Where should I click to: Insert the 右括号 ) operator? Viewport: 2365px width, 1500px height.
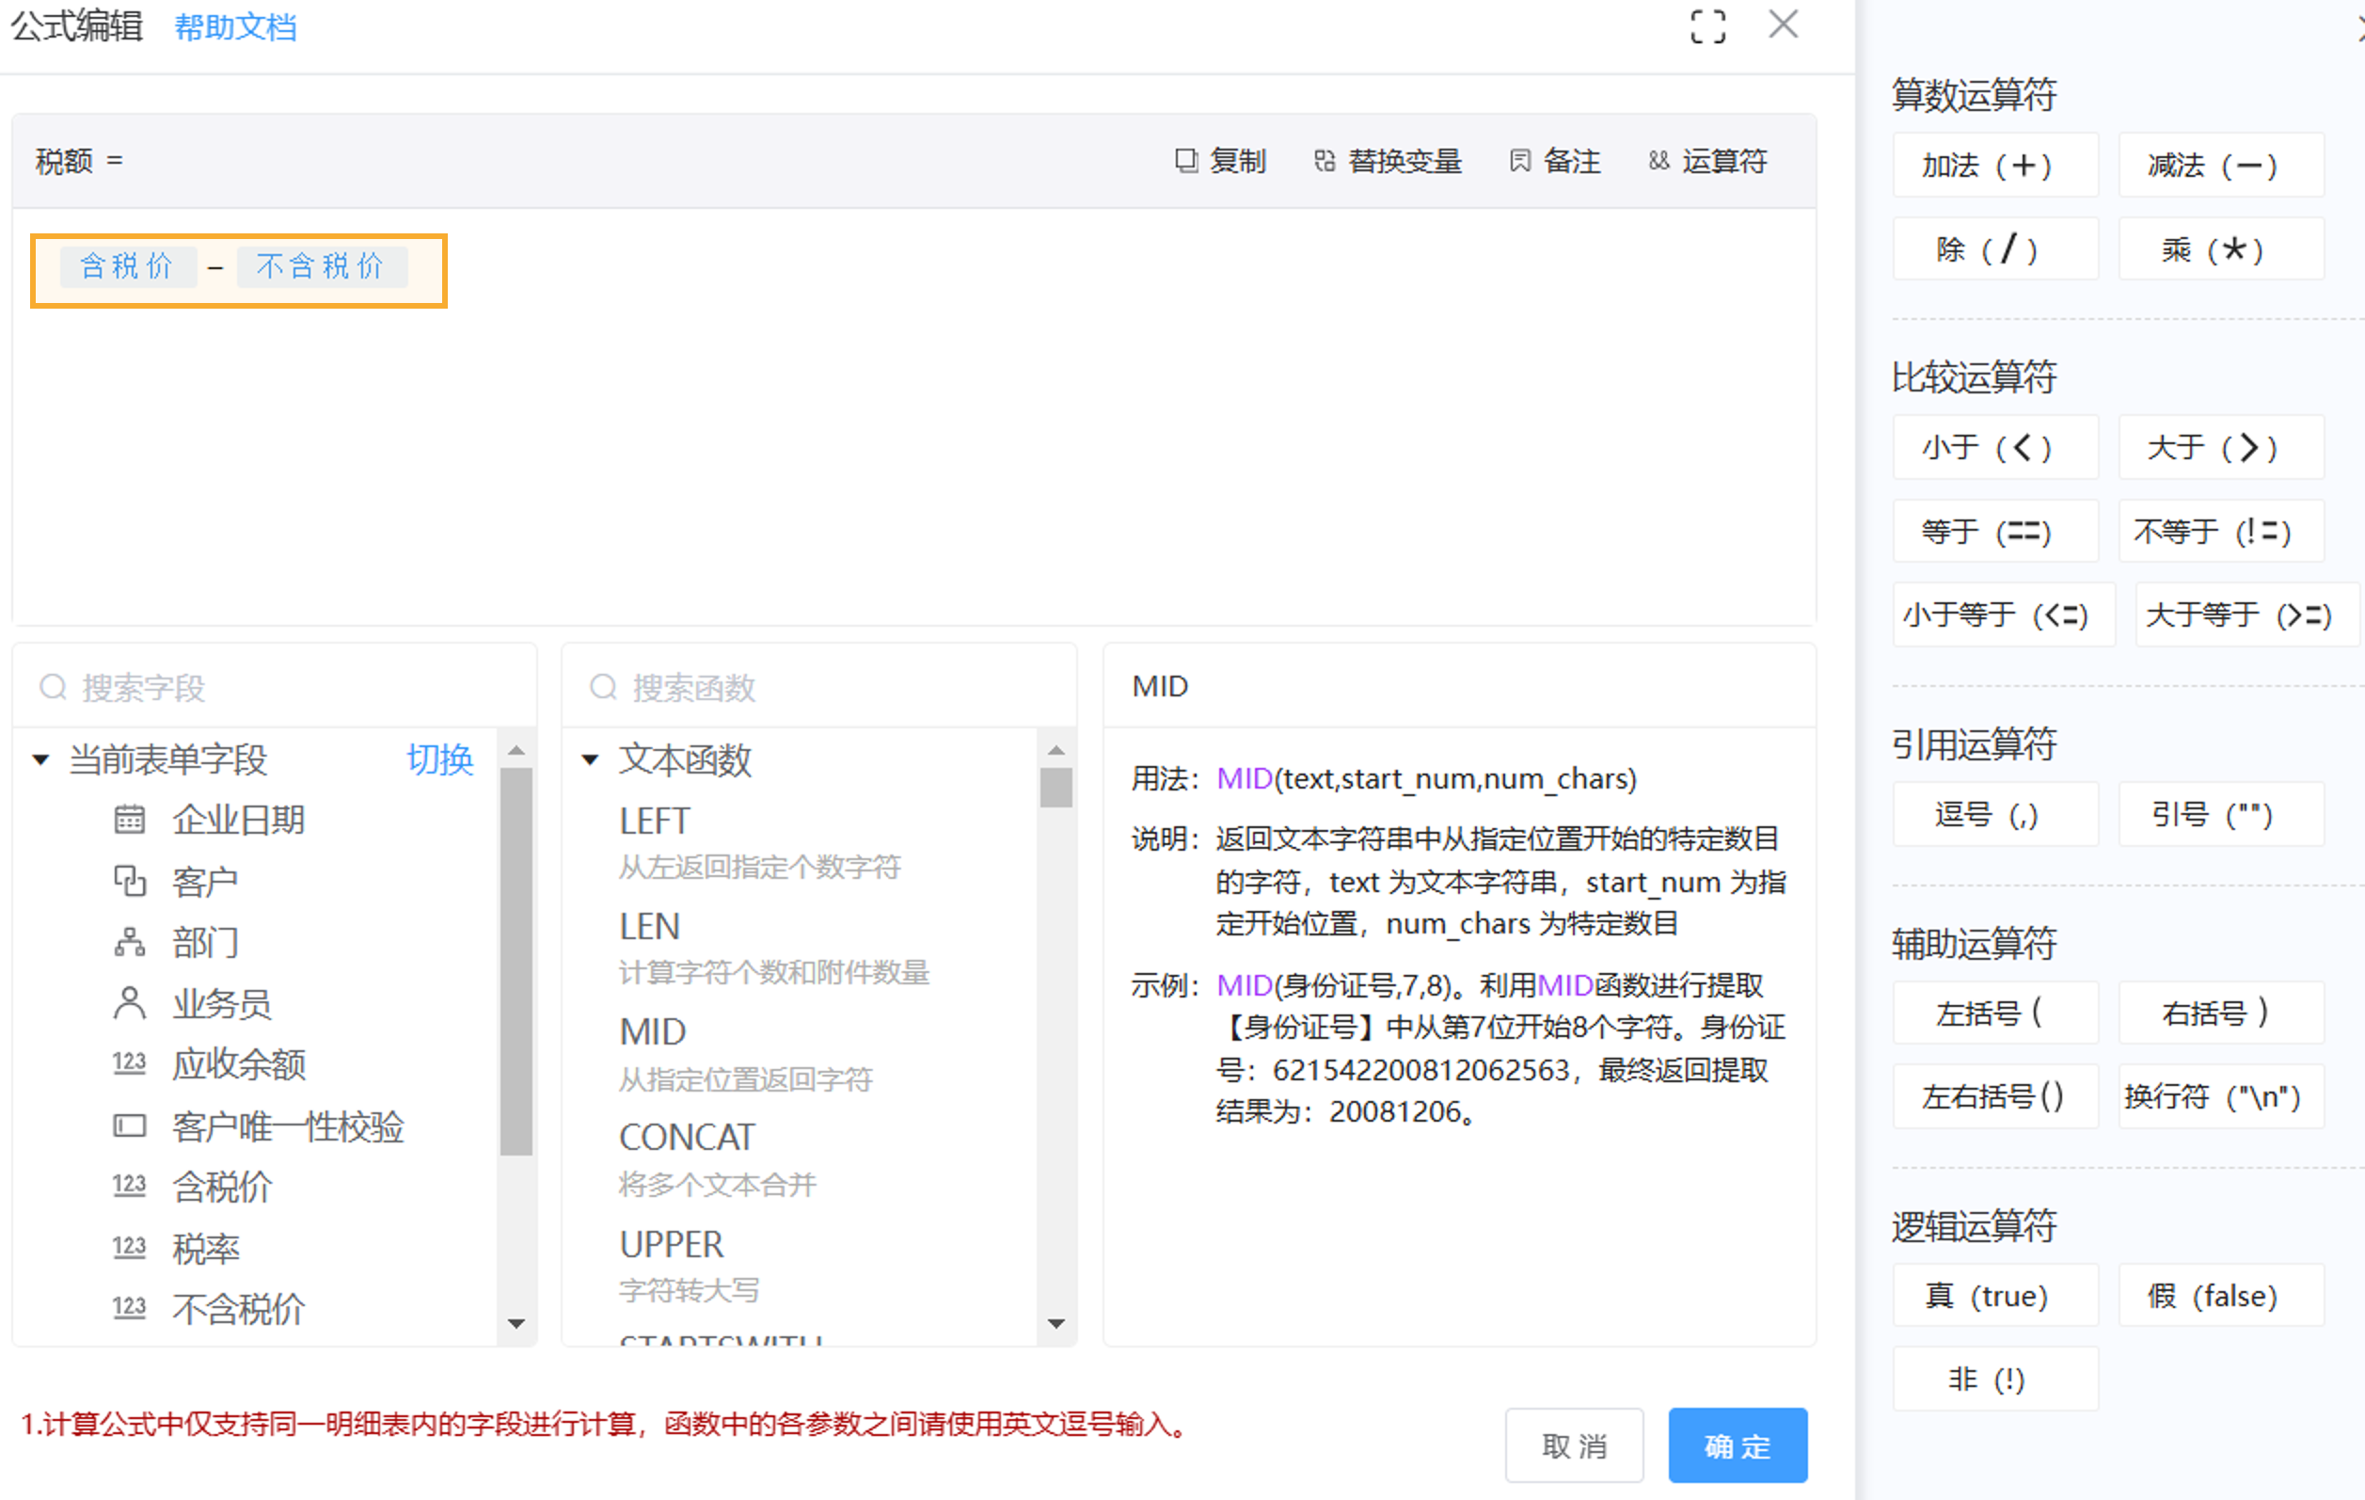tap(2222, 1012)
